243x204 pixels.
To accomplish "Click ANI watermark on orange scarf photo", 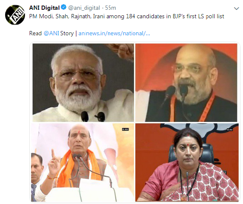I will [126, 129].
